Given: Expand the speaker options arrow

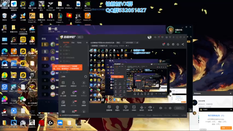Looking at the screenshot, I should tap(153, 107).
